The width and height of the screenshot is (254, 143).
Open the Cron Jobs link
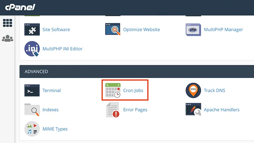coord(133,90)
